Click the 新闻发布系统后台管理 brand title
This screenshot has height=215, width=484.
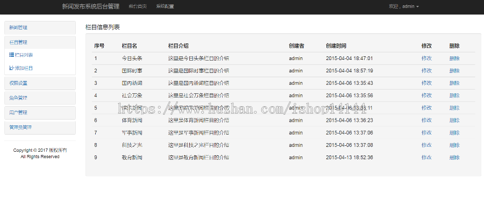91,6
